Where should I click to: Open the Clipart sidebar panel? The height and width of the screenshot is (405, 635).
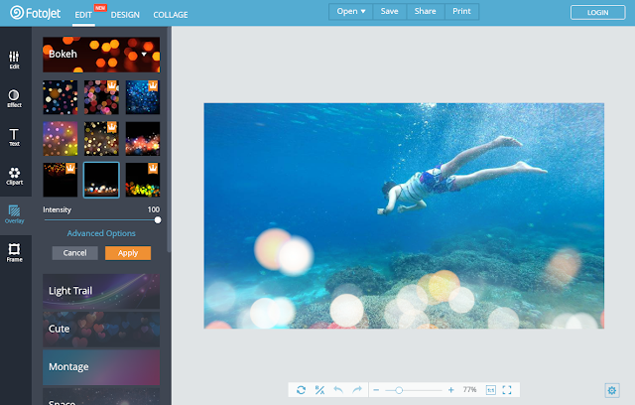(14, 176)
